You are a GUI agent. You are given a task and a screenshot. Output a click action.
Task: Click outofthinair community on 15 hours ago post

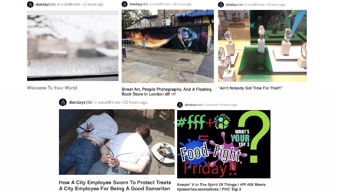(109, 102)
